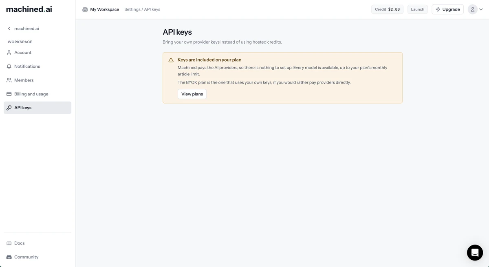Screen dimensions: 489x267
Task: Select API keys in sidebar
Action: (x=37, y=108)
